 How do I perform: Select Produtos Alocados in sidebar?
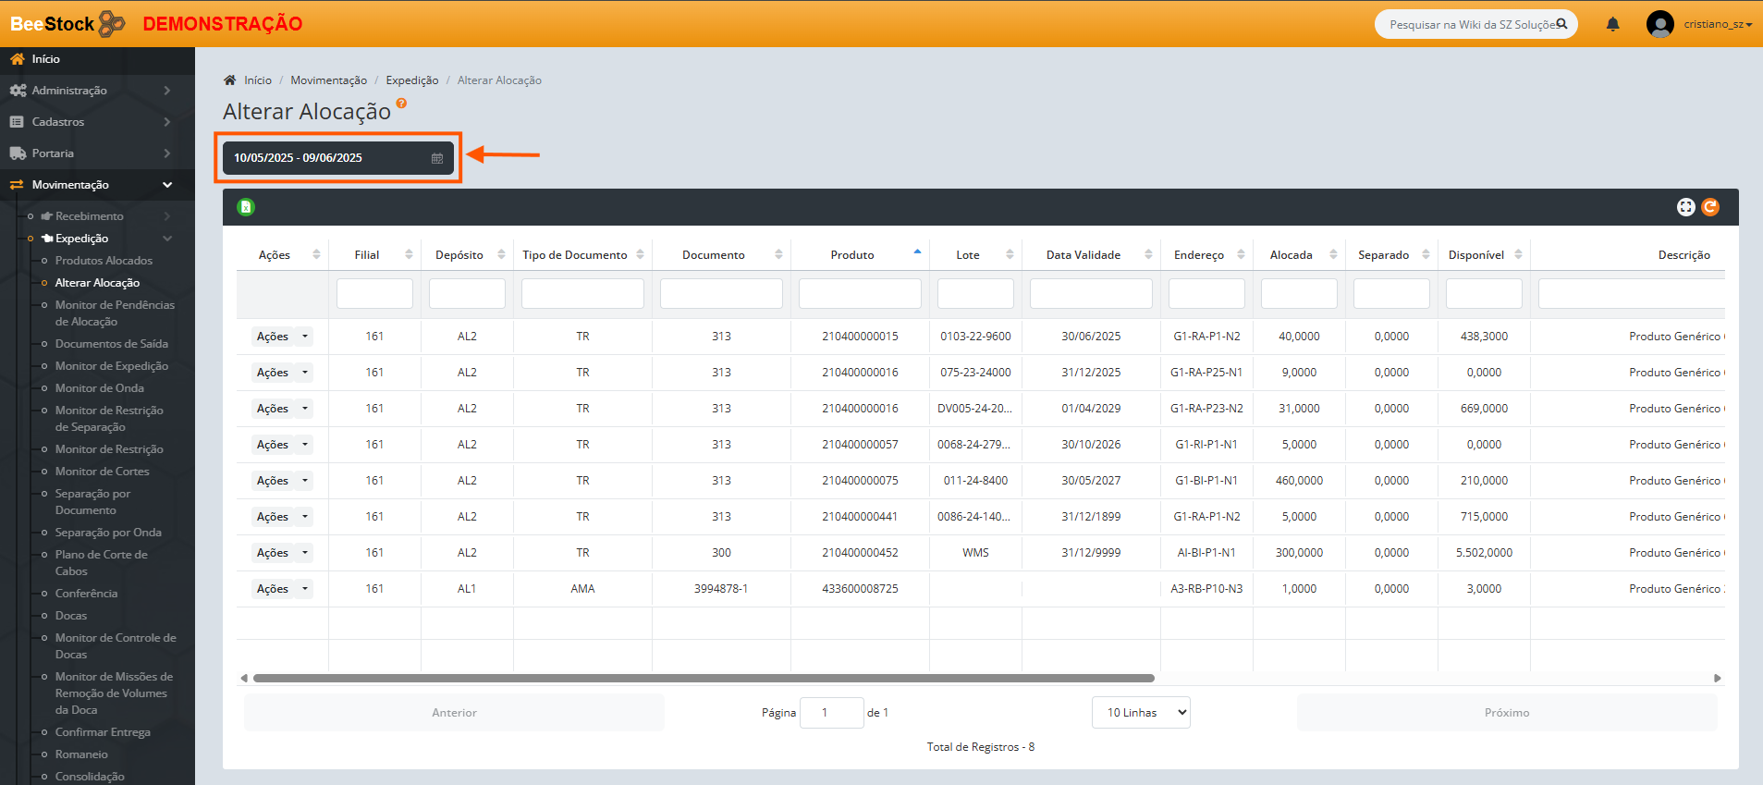(104, 261)
